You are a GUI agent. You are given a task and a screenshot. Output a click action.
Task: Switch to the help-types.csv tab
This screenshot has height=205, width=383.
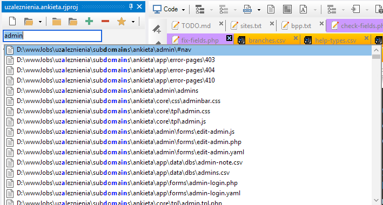click(x=335, y=40)
